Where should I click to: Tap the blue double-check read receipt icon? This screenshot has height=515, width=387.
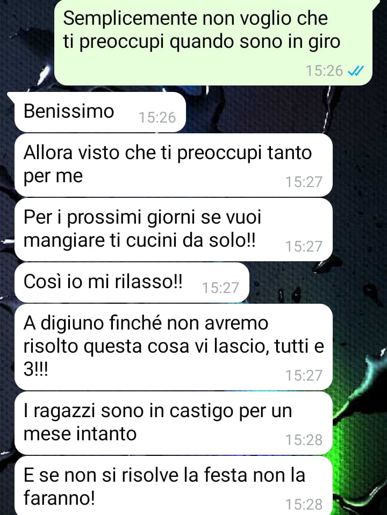355,70
